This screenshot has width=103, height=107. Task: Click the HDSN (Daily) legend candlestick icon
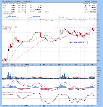(x=3, y=27)
